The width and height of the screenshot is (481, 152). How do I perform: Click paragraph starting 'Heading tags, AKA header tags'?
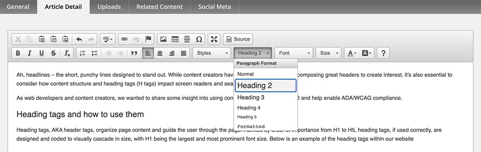229,135
